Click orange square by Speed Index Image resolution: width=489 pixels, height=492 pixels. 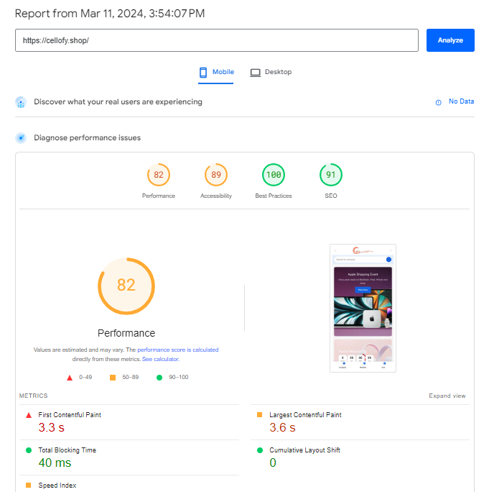tap(28, 485)
